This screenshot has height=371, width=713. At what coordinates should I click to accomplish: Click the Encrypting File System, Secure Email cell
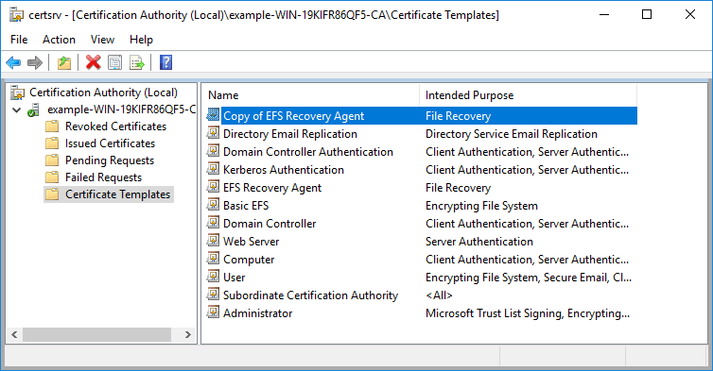529,278
